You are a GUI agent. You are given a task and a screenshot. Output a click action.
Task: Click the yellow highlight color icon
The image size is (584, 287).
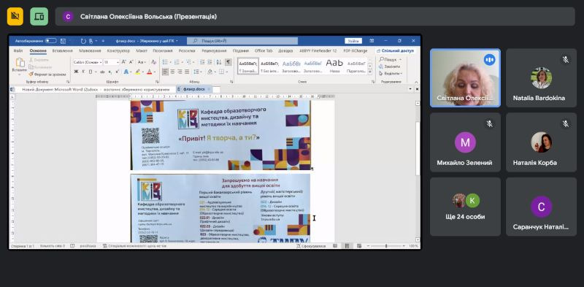coord(137,72)
